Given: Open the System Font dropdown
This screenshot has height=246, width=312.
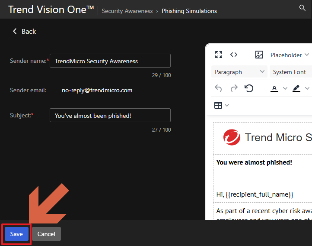Looking at the screenshot, I should point(290,72).
